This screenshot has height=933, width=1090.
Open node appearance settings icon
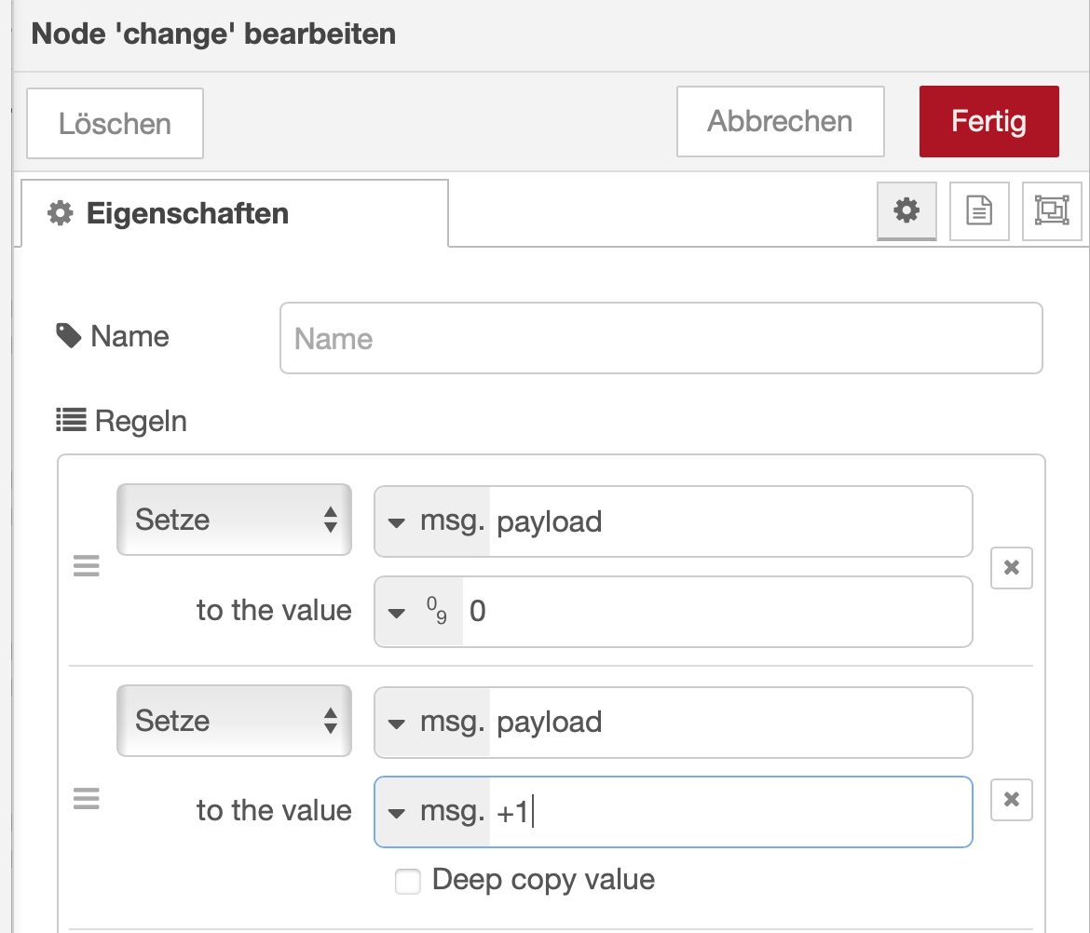pyautogui.click(x=1052, y=211)
